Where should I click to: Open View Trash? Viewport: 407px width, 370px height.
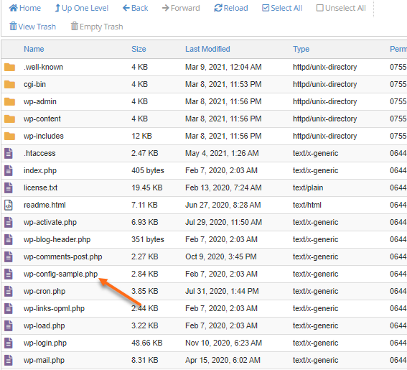pos(32,27)
